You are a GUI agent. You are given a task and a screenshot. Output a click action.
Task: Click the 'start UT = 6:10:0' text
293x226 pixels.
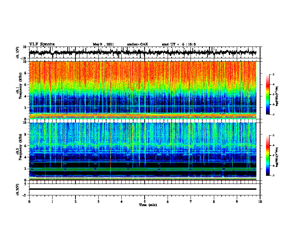pyautogui.click(x=179, y=44)
